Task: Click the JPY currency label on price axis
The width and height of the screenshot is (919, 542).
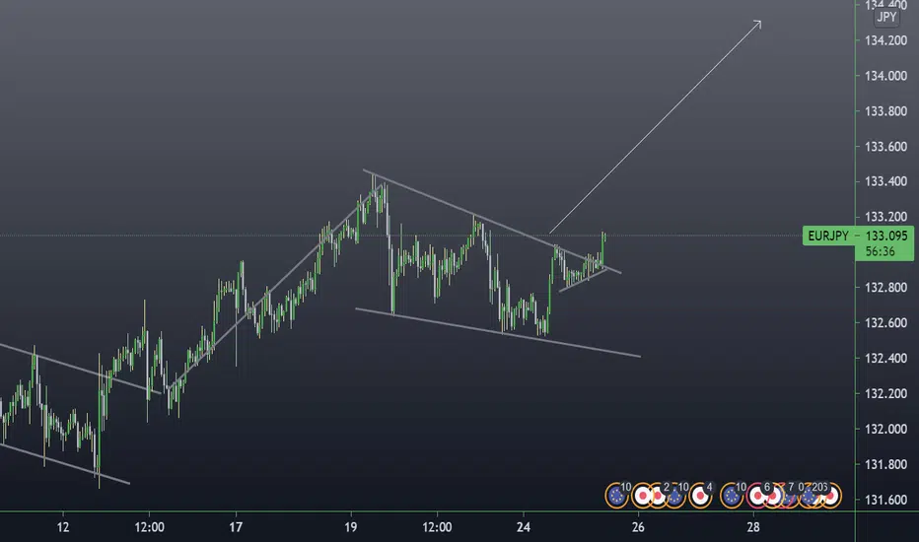Action: pos(886,18)
